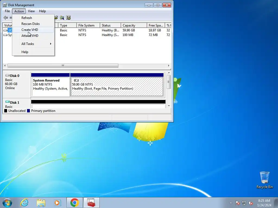
Task: Click the vertical scrollbar thumb in disk pane
Action: pos(169,82)
